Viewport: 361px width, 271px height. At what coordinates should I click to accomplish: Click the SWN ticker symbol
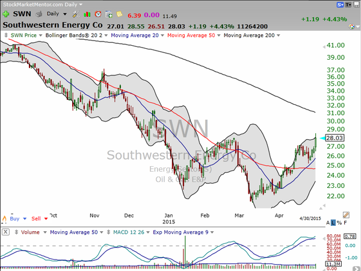pos(22,14)
